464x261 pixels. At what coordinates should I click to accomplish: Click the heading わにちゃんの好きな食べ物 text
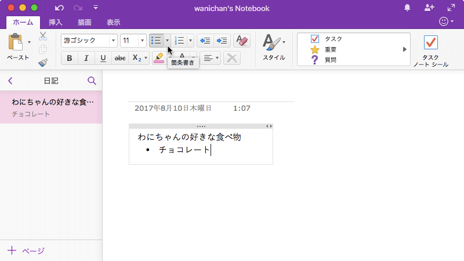[190, 137]
